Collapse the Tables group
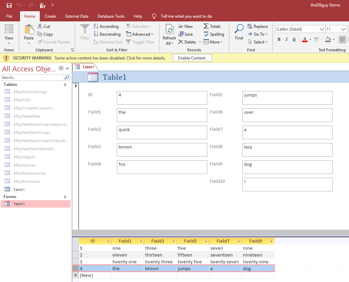Screen dimensions: 349x282 coord(65,85)
